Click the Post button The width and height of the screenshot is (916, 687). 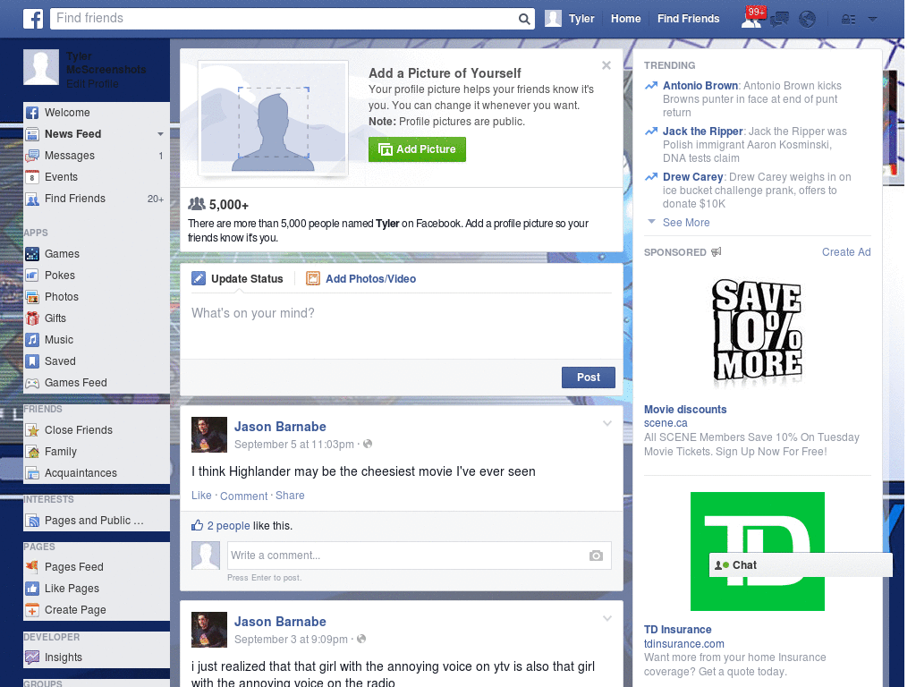(x=589, y=377)
